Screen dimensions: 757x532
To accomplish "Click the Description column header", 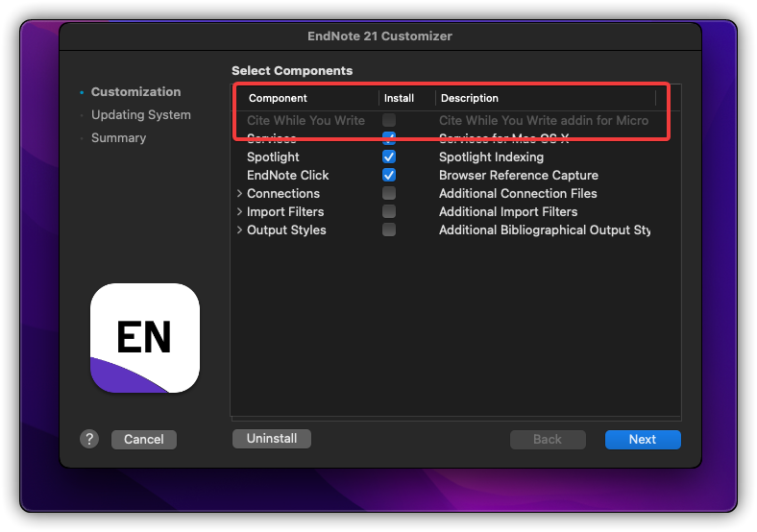I will [469, 98].
